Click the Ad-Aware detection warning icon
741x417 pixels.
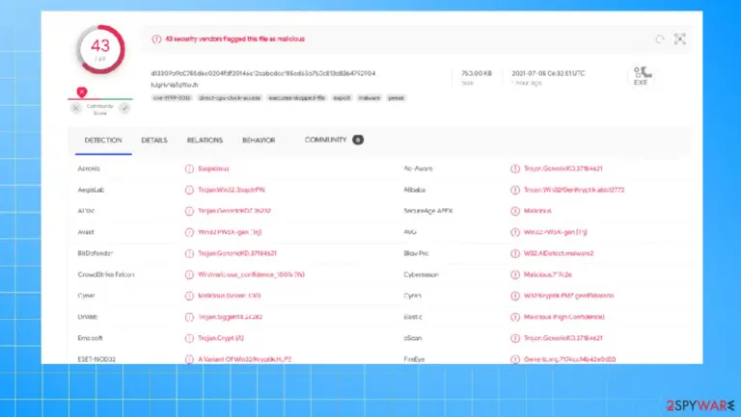click(x=515, y=169)
